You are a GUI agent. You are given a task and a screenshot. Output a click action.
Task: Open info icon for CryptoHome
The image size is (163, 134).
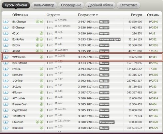pyautogui.click(x=6, y=110)
